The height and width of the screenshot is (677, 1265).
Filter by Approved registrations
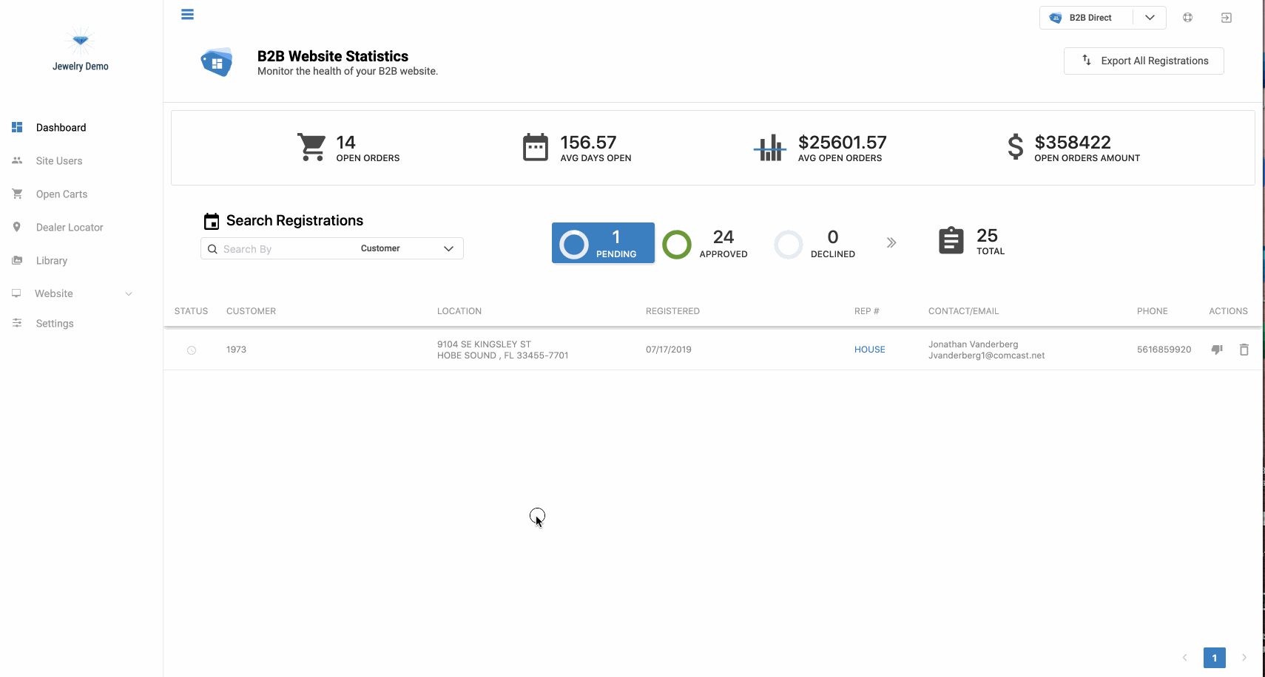coord(705,244)
